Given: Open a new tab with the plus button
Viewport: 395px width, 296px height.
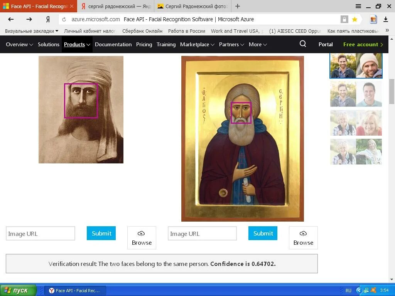Looking at the screenshot, I should [237, 6].
